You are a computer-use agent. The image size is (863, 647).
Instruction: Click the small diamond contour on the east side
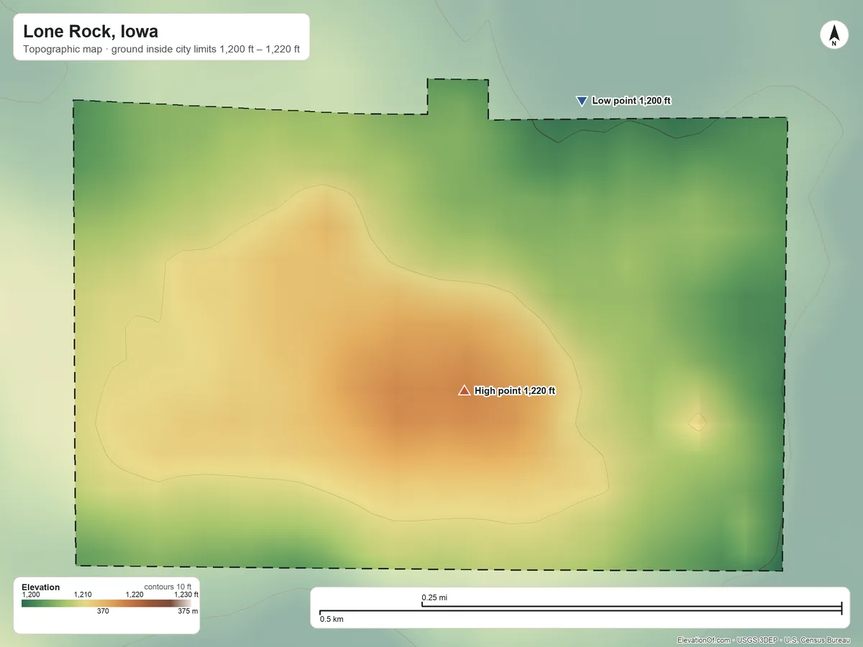coord(697,421)
